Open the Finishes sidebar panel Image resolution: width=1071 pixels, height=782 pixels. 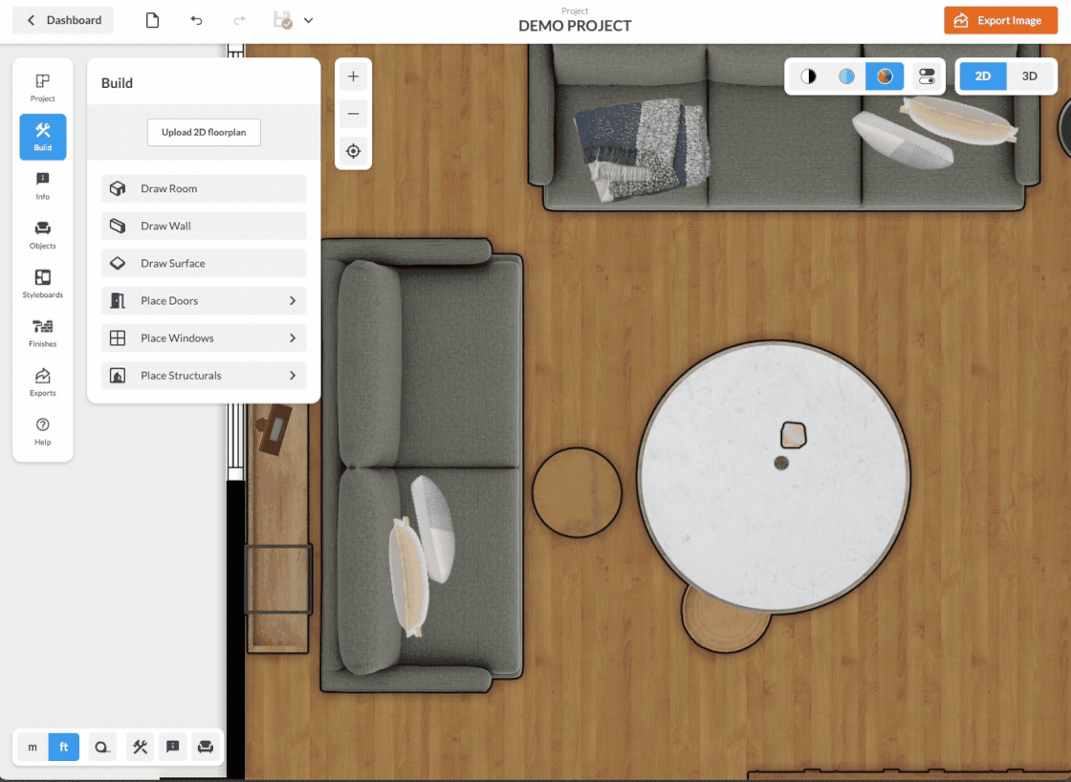pyautogui.click(x=43, y=333)
